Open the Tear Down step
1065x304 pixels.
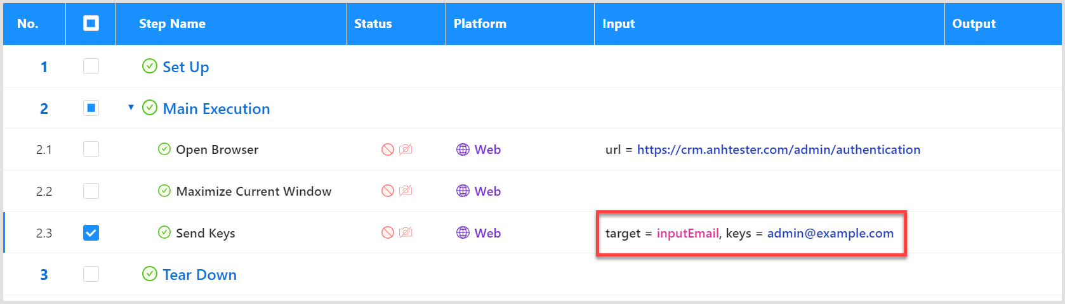click(200, 275)
